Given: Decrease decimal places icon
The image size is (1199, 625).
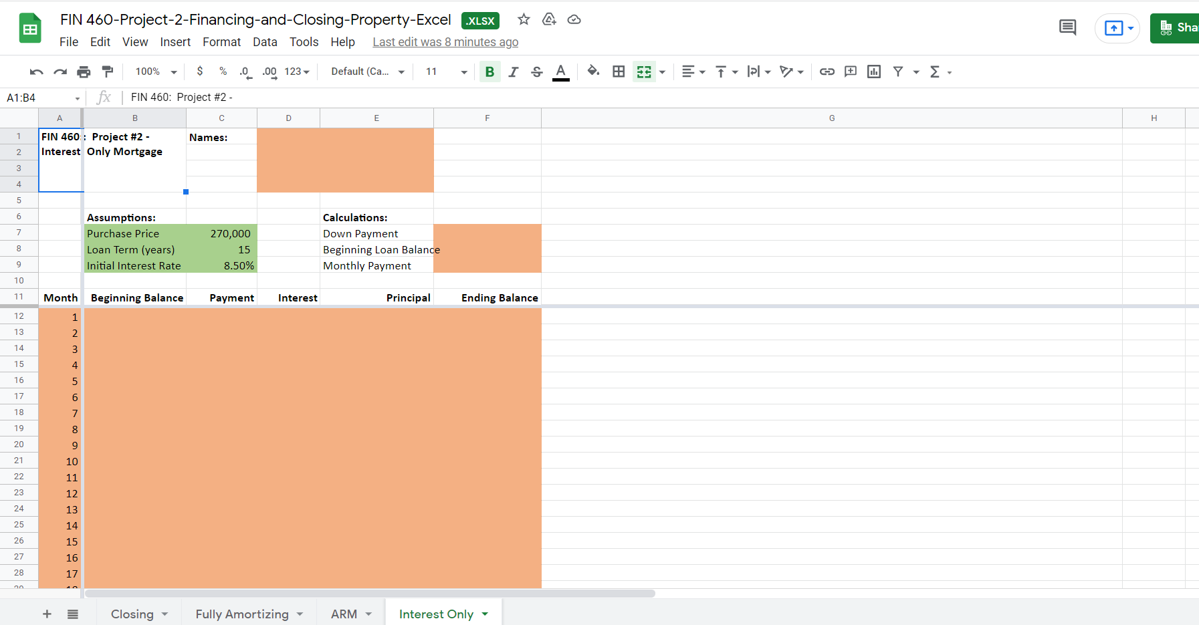Looking at the screenshot, I should (245, 72).
